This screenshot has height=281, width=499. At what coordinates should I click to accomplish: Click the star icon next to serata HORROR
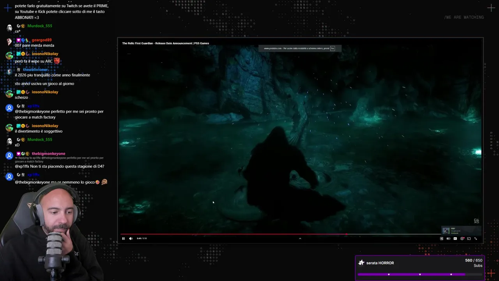[x=361, y=263]
